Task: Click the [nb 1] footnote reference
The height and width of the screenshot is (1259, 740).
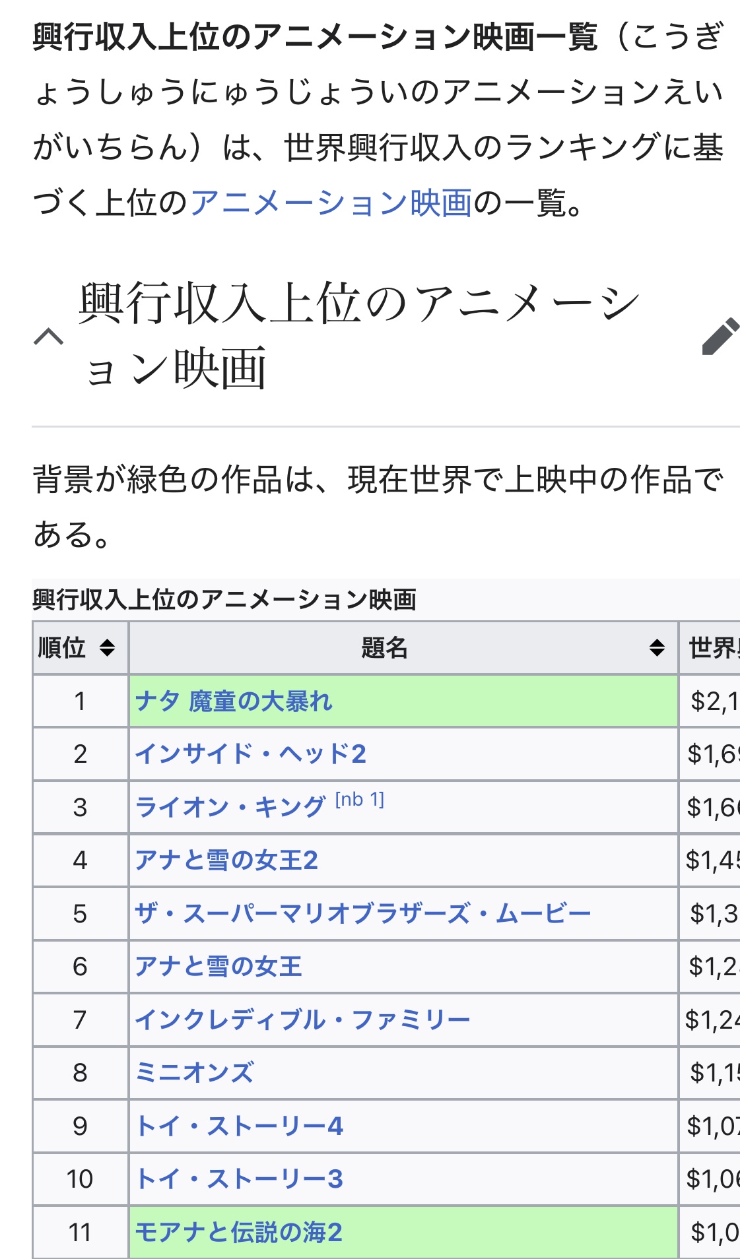Action: tap(360, 800)
